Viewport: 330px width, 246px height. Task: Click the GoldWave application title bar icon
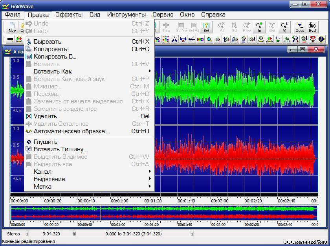5,6
